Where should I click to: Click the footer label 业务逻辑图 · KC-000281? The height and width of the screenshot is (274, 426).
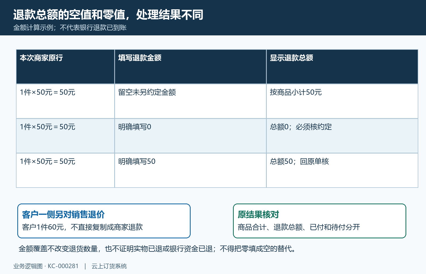pyautogui.click(x=46, y=266)
